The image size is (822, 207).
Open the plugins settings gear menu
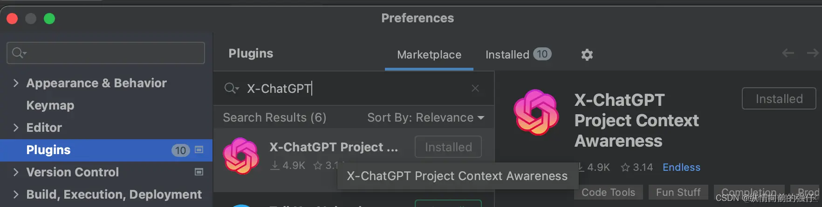tap(587, 55)
